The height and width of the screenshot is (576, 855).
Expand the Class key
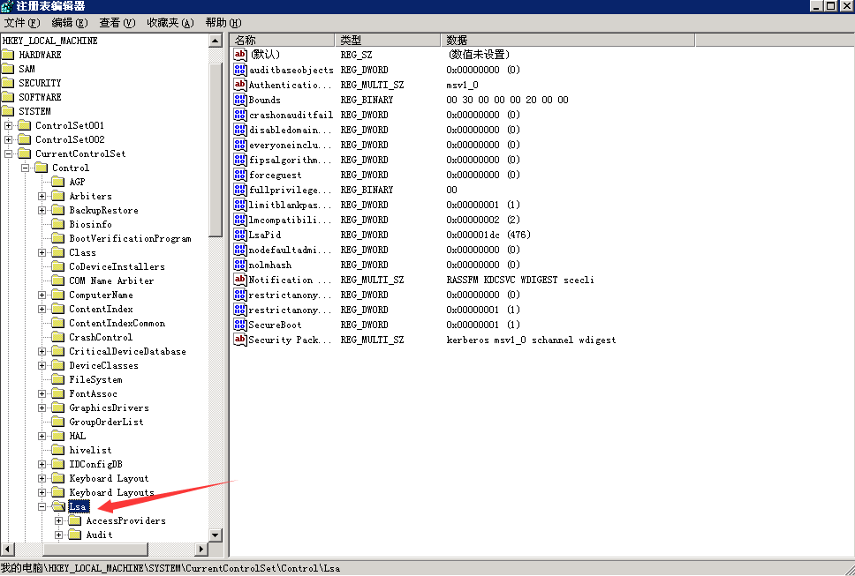click(x=42, y=252)
